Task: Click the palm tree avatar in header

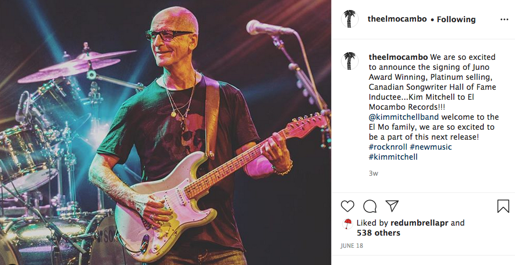Action: coord(349,19)
